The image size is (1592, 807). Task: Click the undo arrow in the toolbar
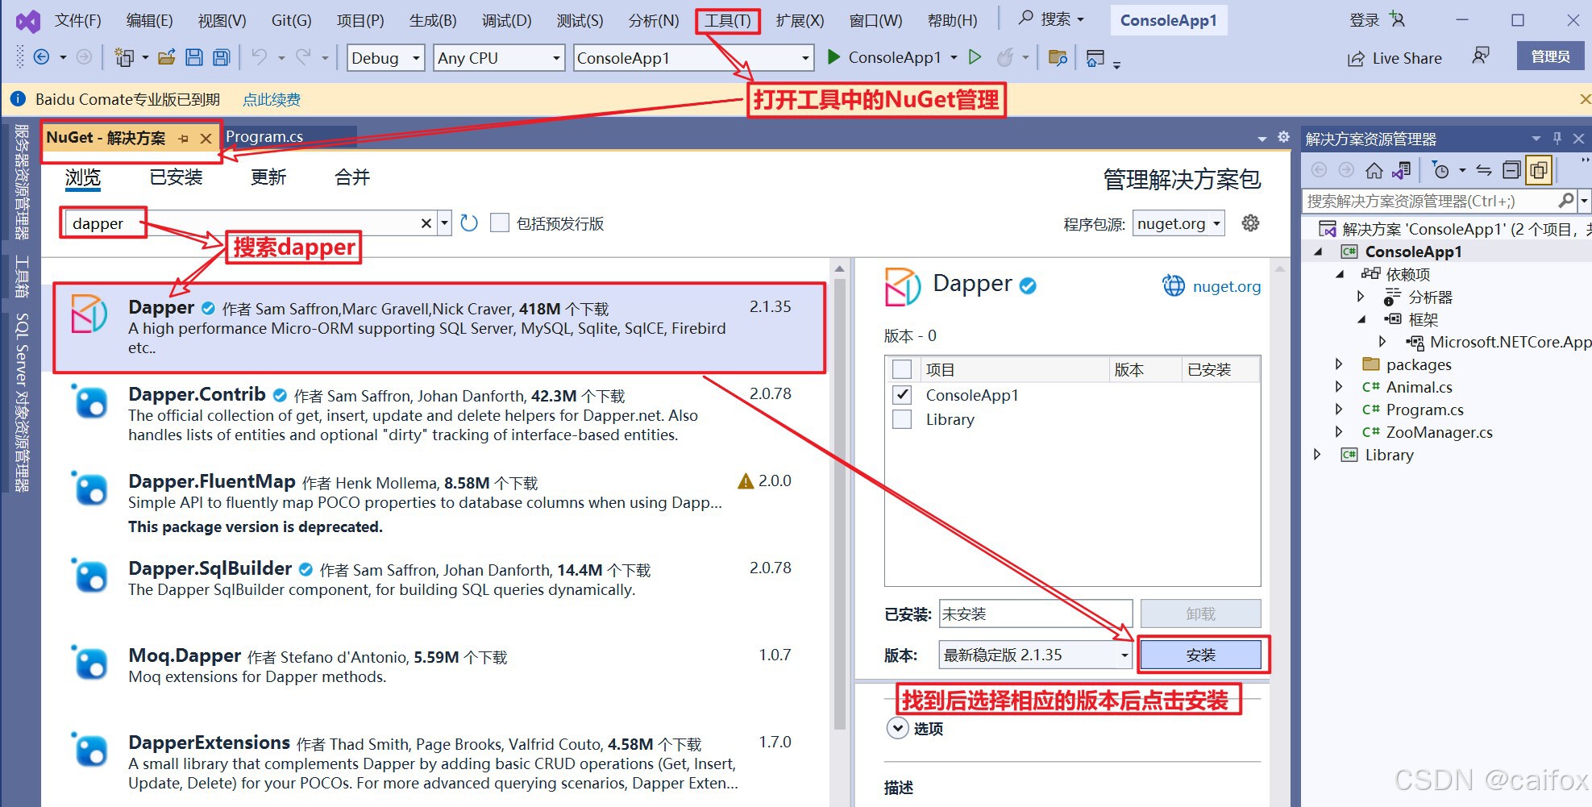click(x=259, y=57)
